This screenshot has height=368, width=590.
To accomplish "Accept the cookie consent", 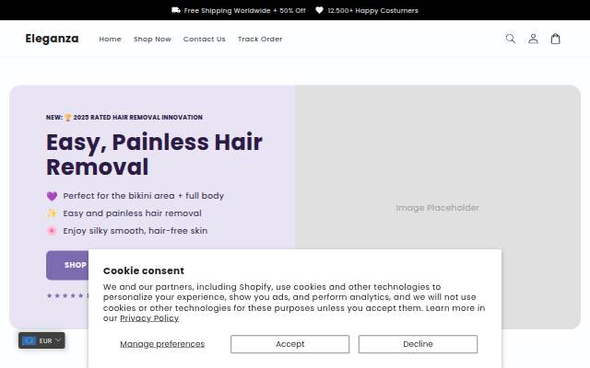I will pos(289,344).
